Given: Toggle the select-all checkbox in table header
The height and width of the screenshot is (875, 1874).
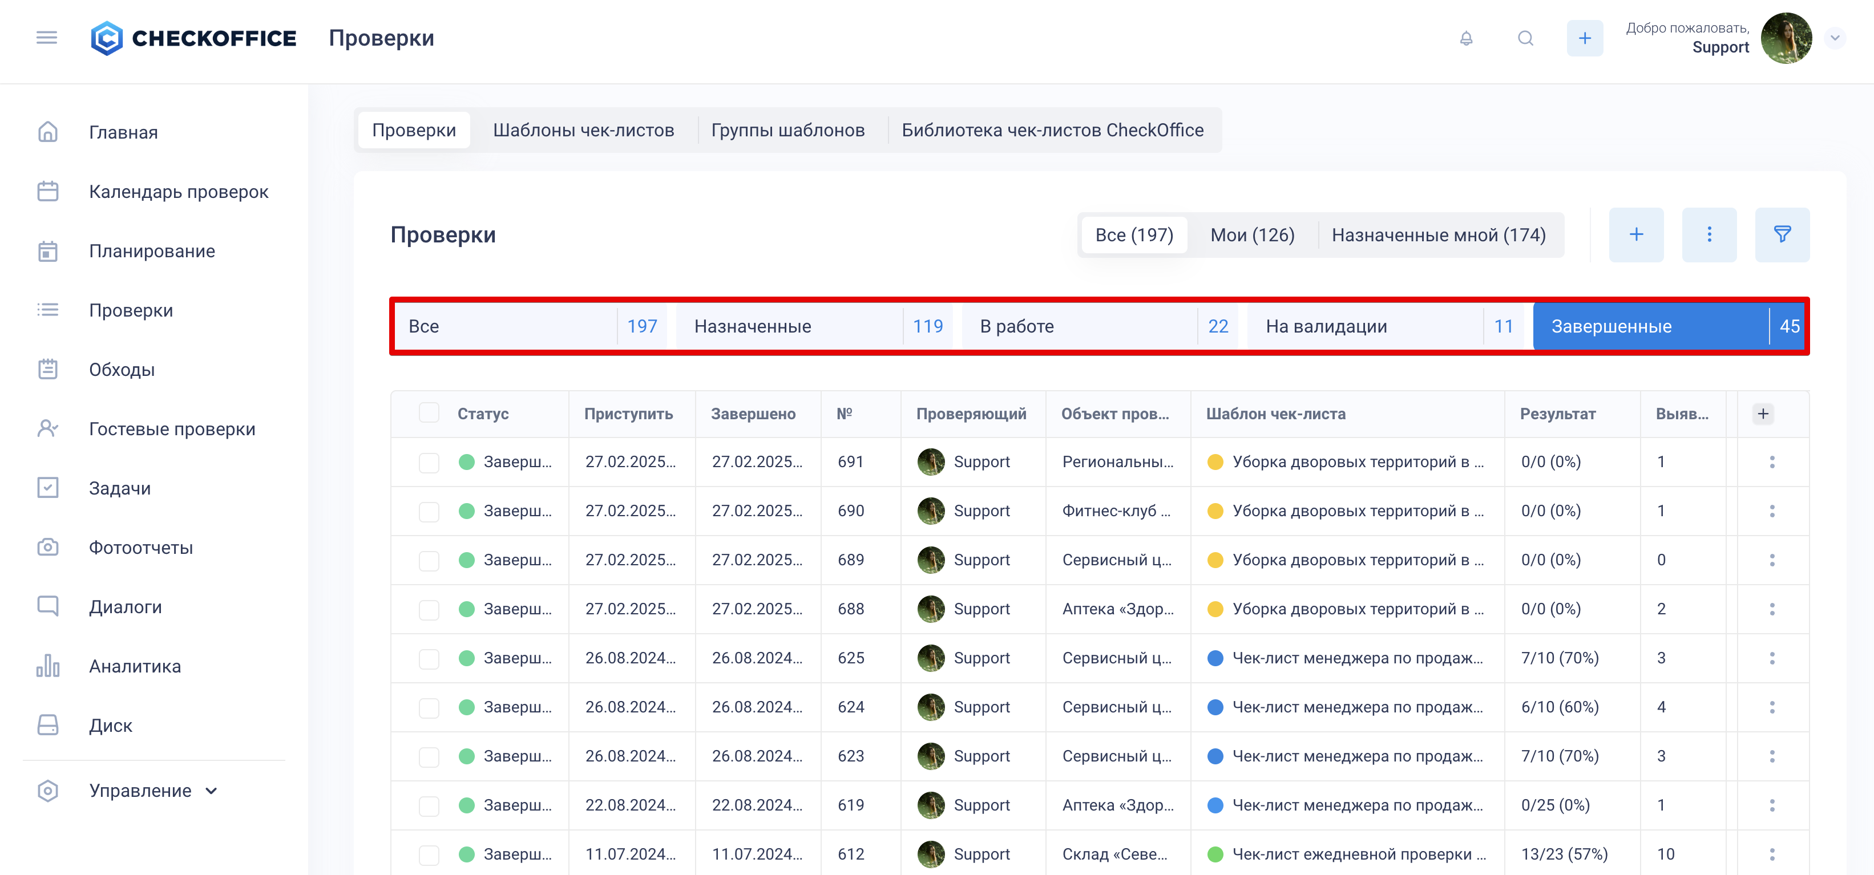Looking at the screenshot, I should (x=429, y=413).
